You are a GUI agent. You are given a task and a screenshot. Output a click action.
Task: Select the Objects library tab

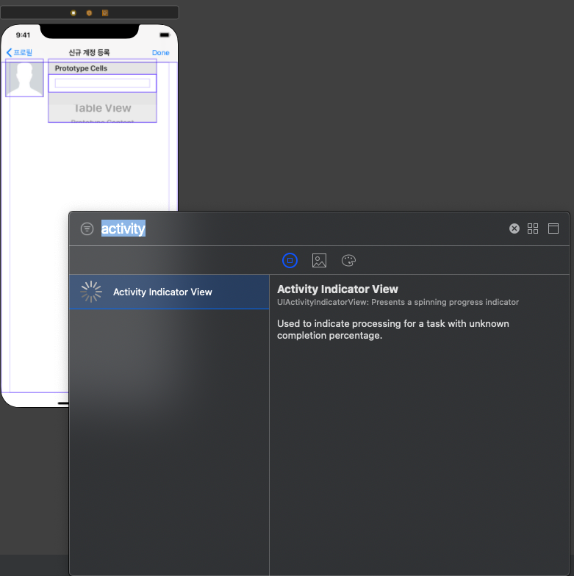pyautogui.click(x=290, y=260)
